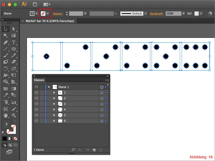Expand sublayer 1 group

tap(54, 93)
